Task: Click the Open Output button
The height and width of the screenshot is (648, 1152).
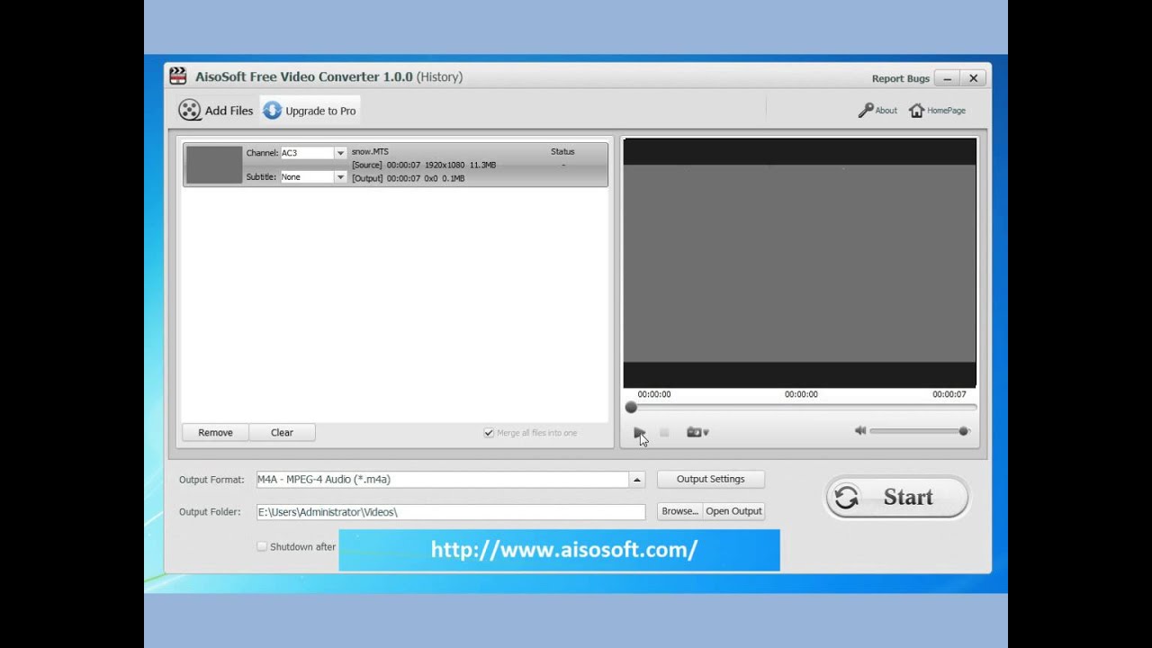Action: coord(733,511)
